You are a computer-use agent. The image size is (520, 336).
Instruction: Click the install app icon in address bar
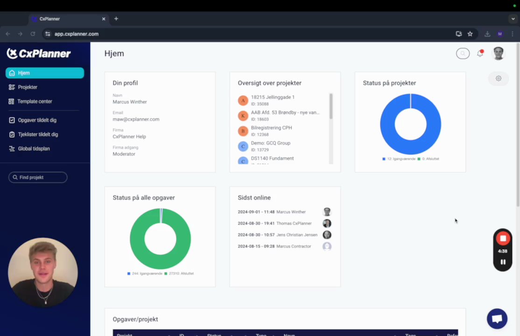click(459, 34)
